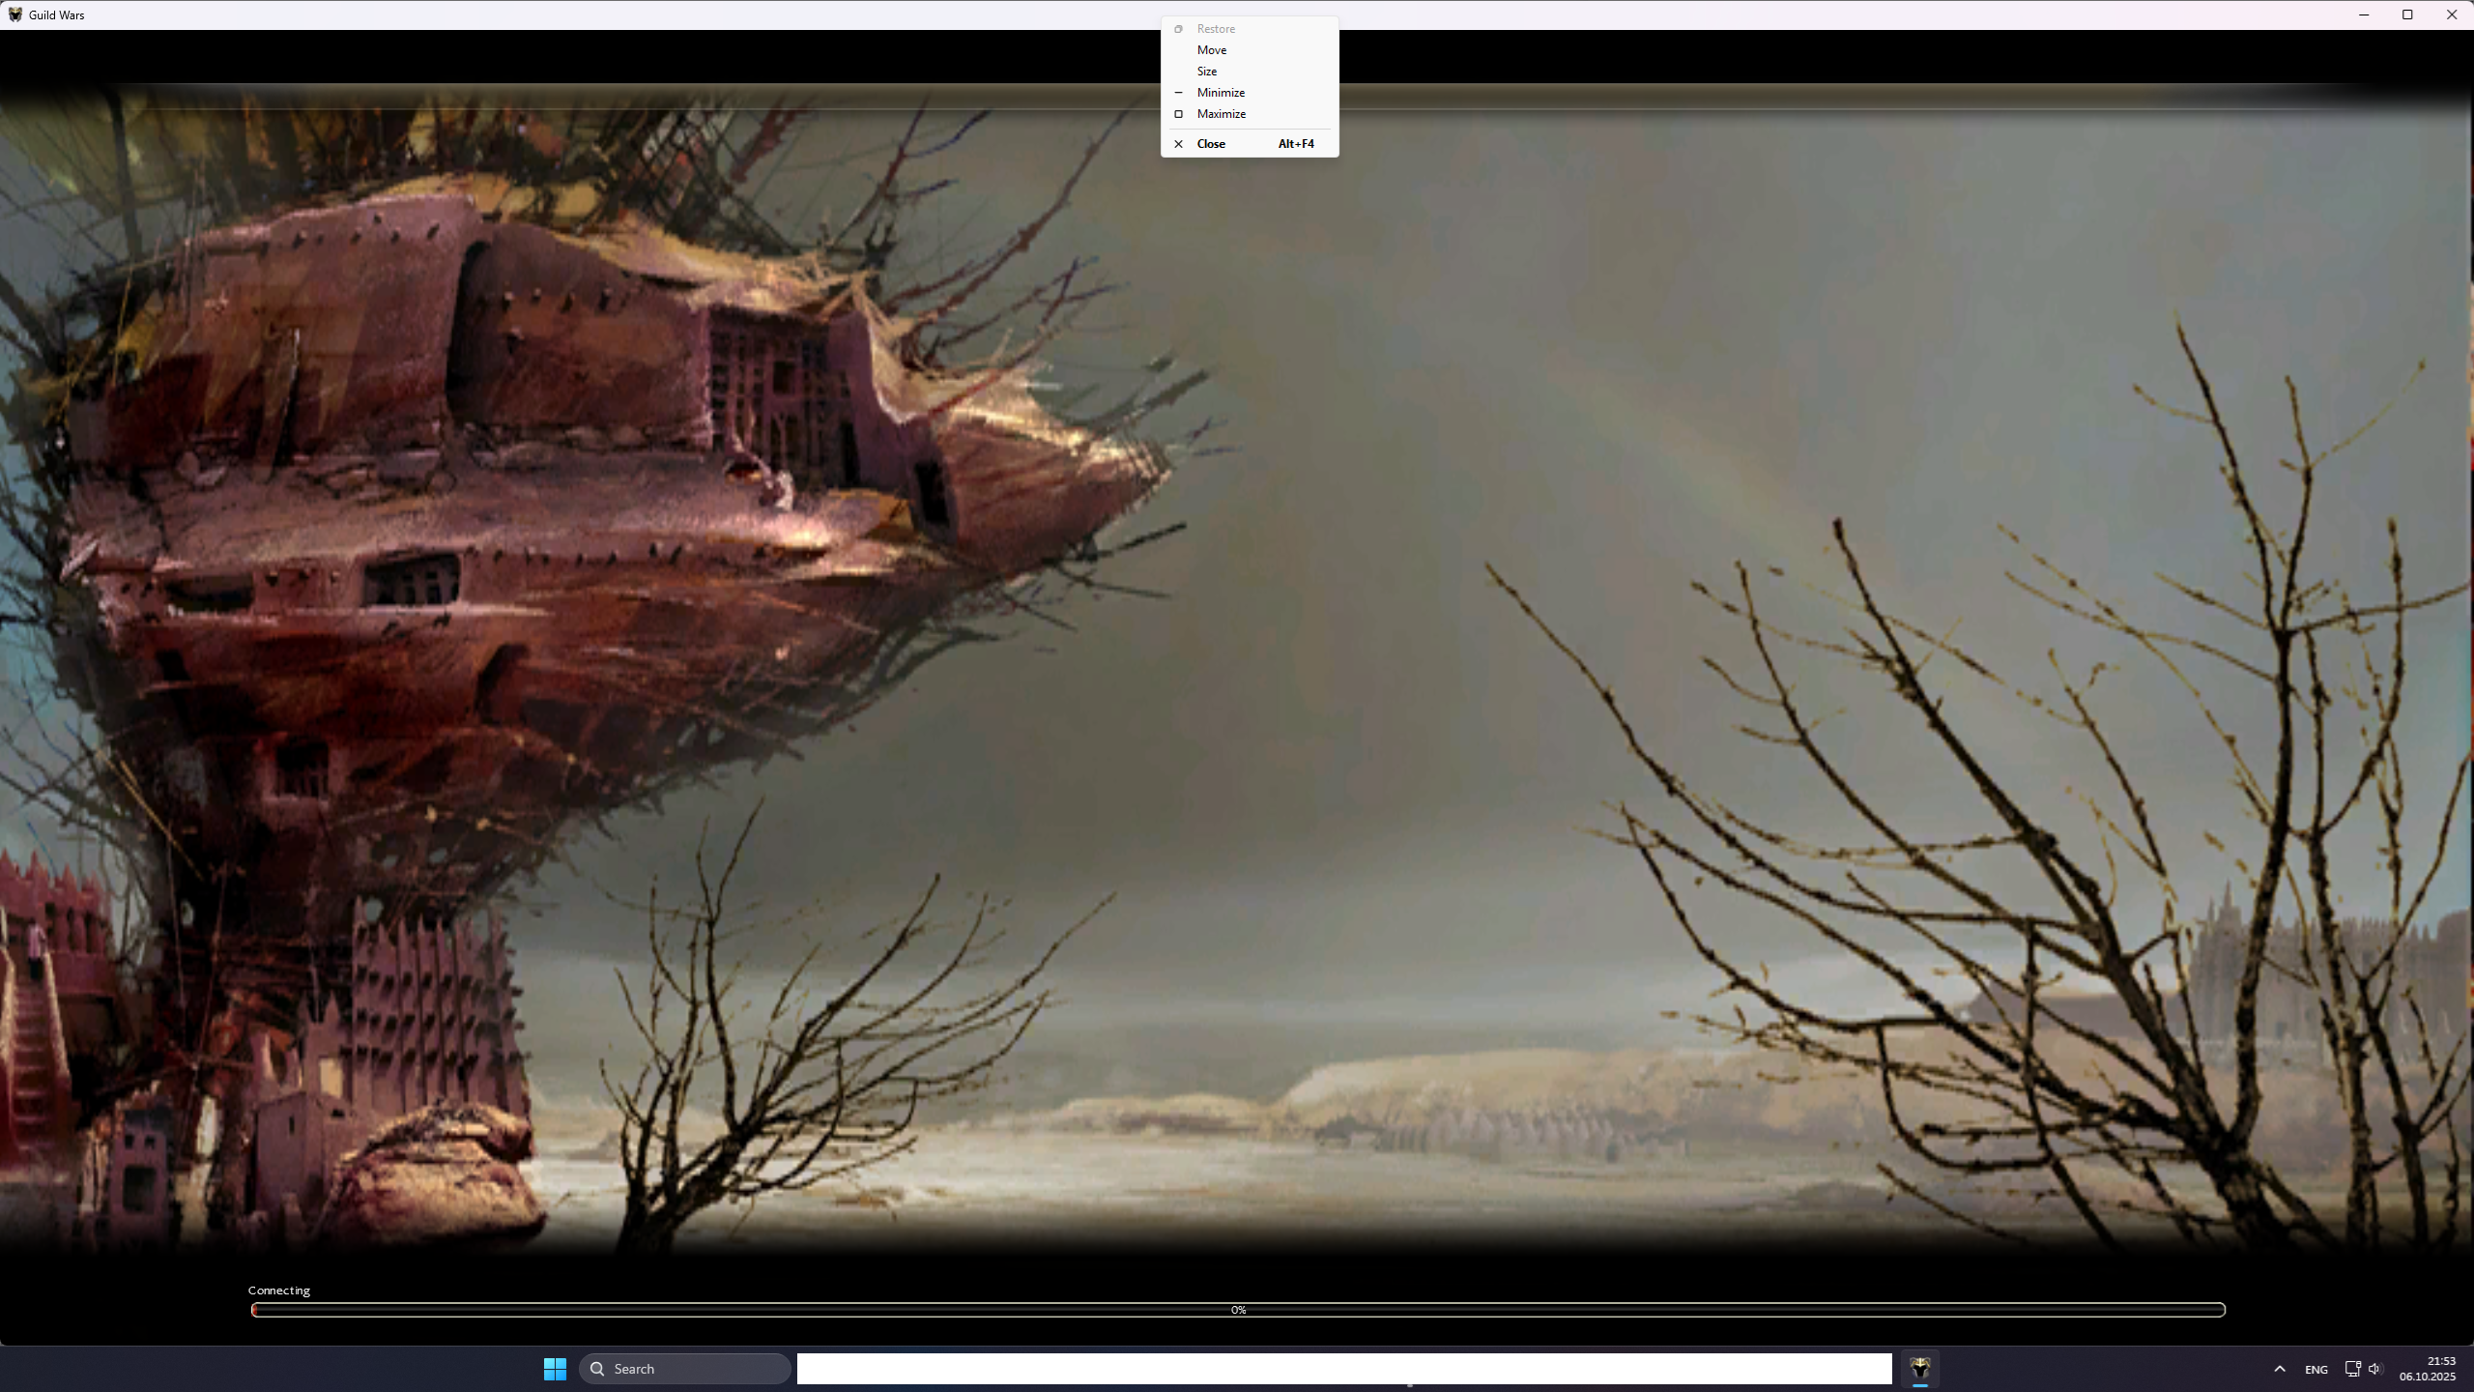Screen dimensions: 2474x1392
Task: Open the ENG language switcher
Action: 2316,1370
